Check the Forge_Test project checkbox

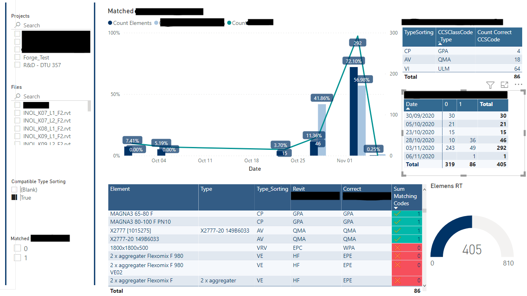(x=17, y=57)
